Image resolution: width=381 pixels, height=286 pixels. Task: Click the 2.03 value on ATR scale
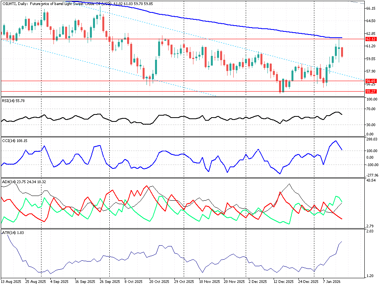(x=369, y=231)
